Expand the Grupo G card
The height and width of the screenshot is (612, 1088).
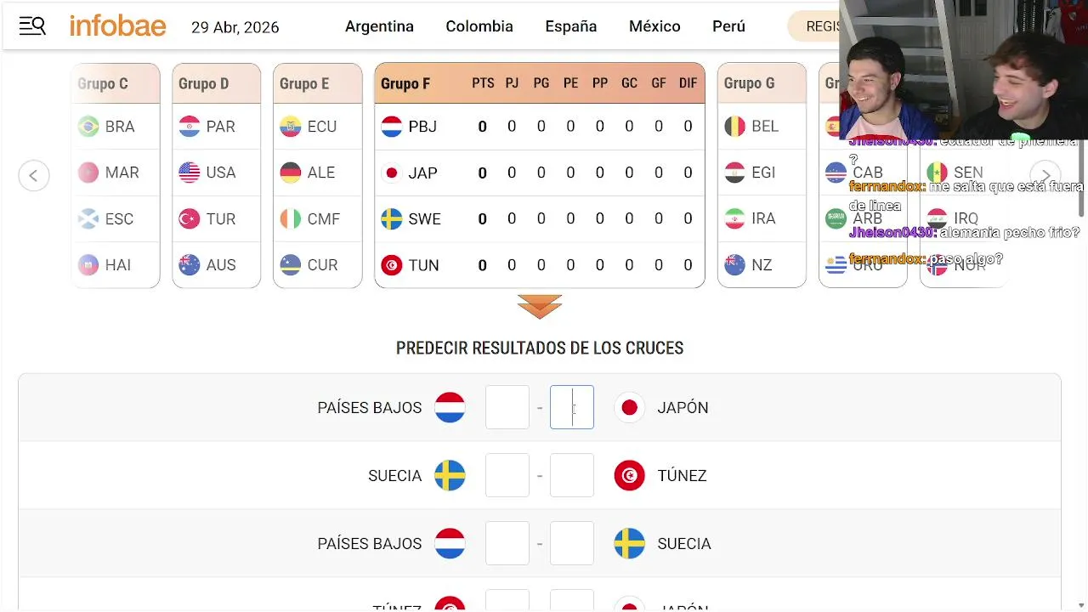tap(762, 83)
